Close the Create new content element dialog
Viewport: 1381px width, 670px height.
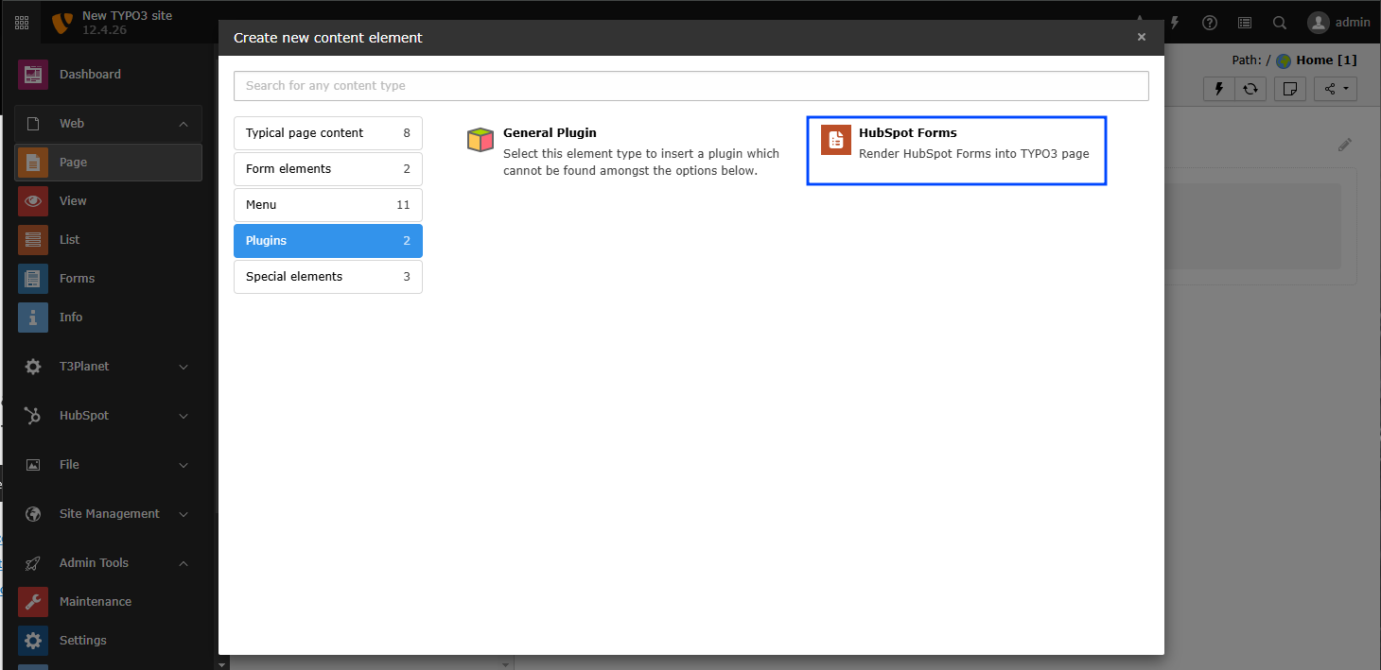1142,38
